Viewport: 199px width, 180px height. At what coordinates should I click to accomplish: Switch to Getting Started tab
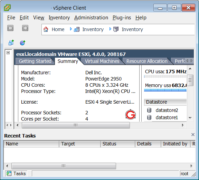(35, 61)
